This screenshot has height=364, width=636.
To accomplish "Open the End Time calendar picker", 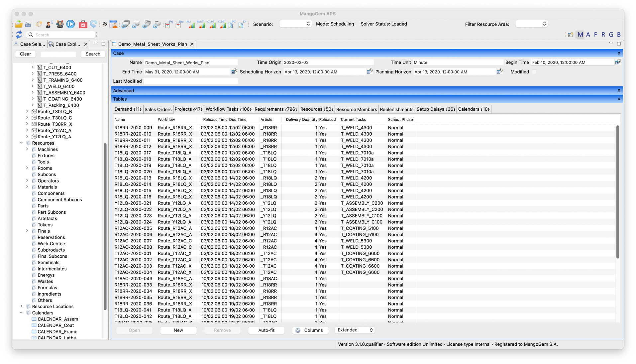I will [x=234, y=71].
